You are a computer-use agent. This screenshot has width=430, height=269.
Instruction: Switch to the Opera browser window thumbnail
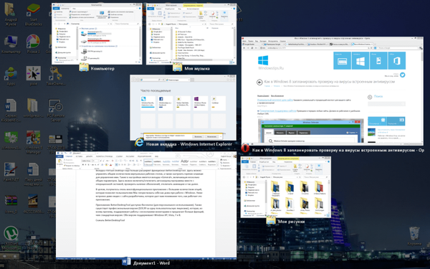tap(333, 91)
